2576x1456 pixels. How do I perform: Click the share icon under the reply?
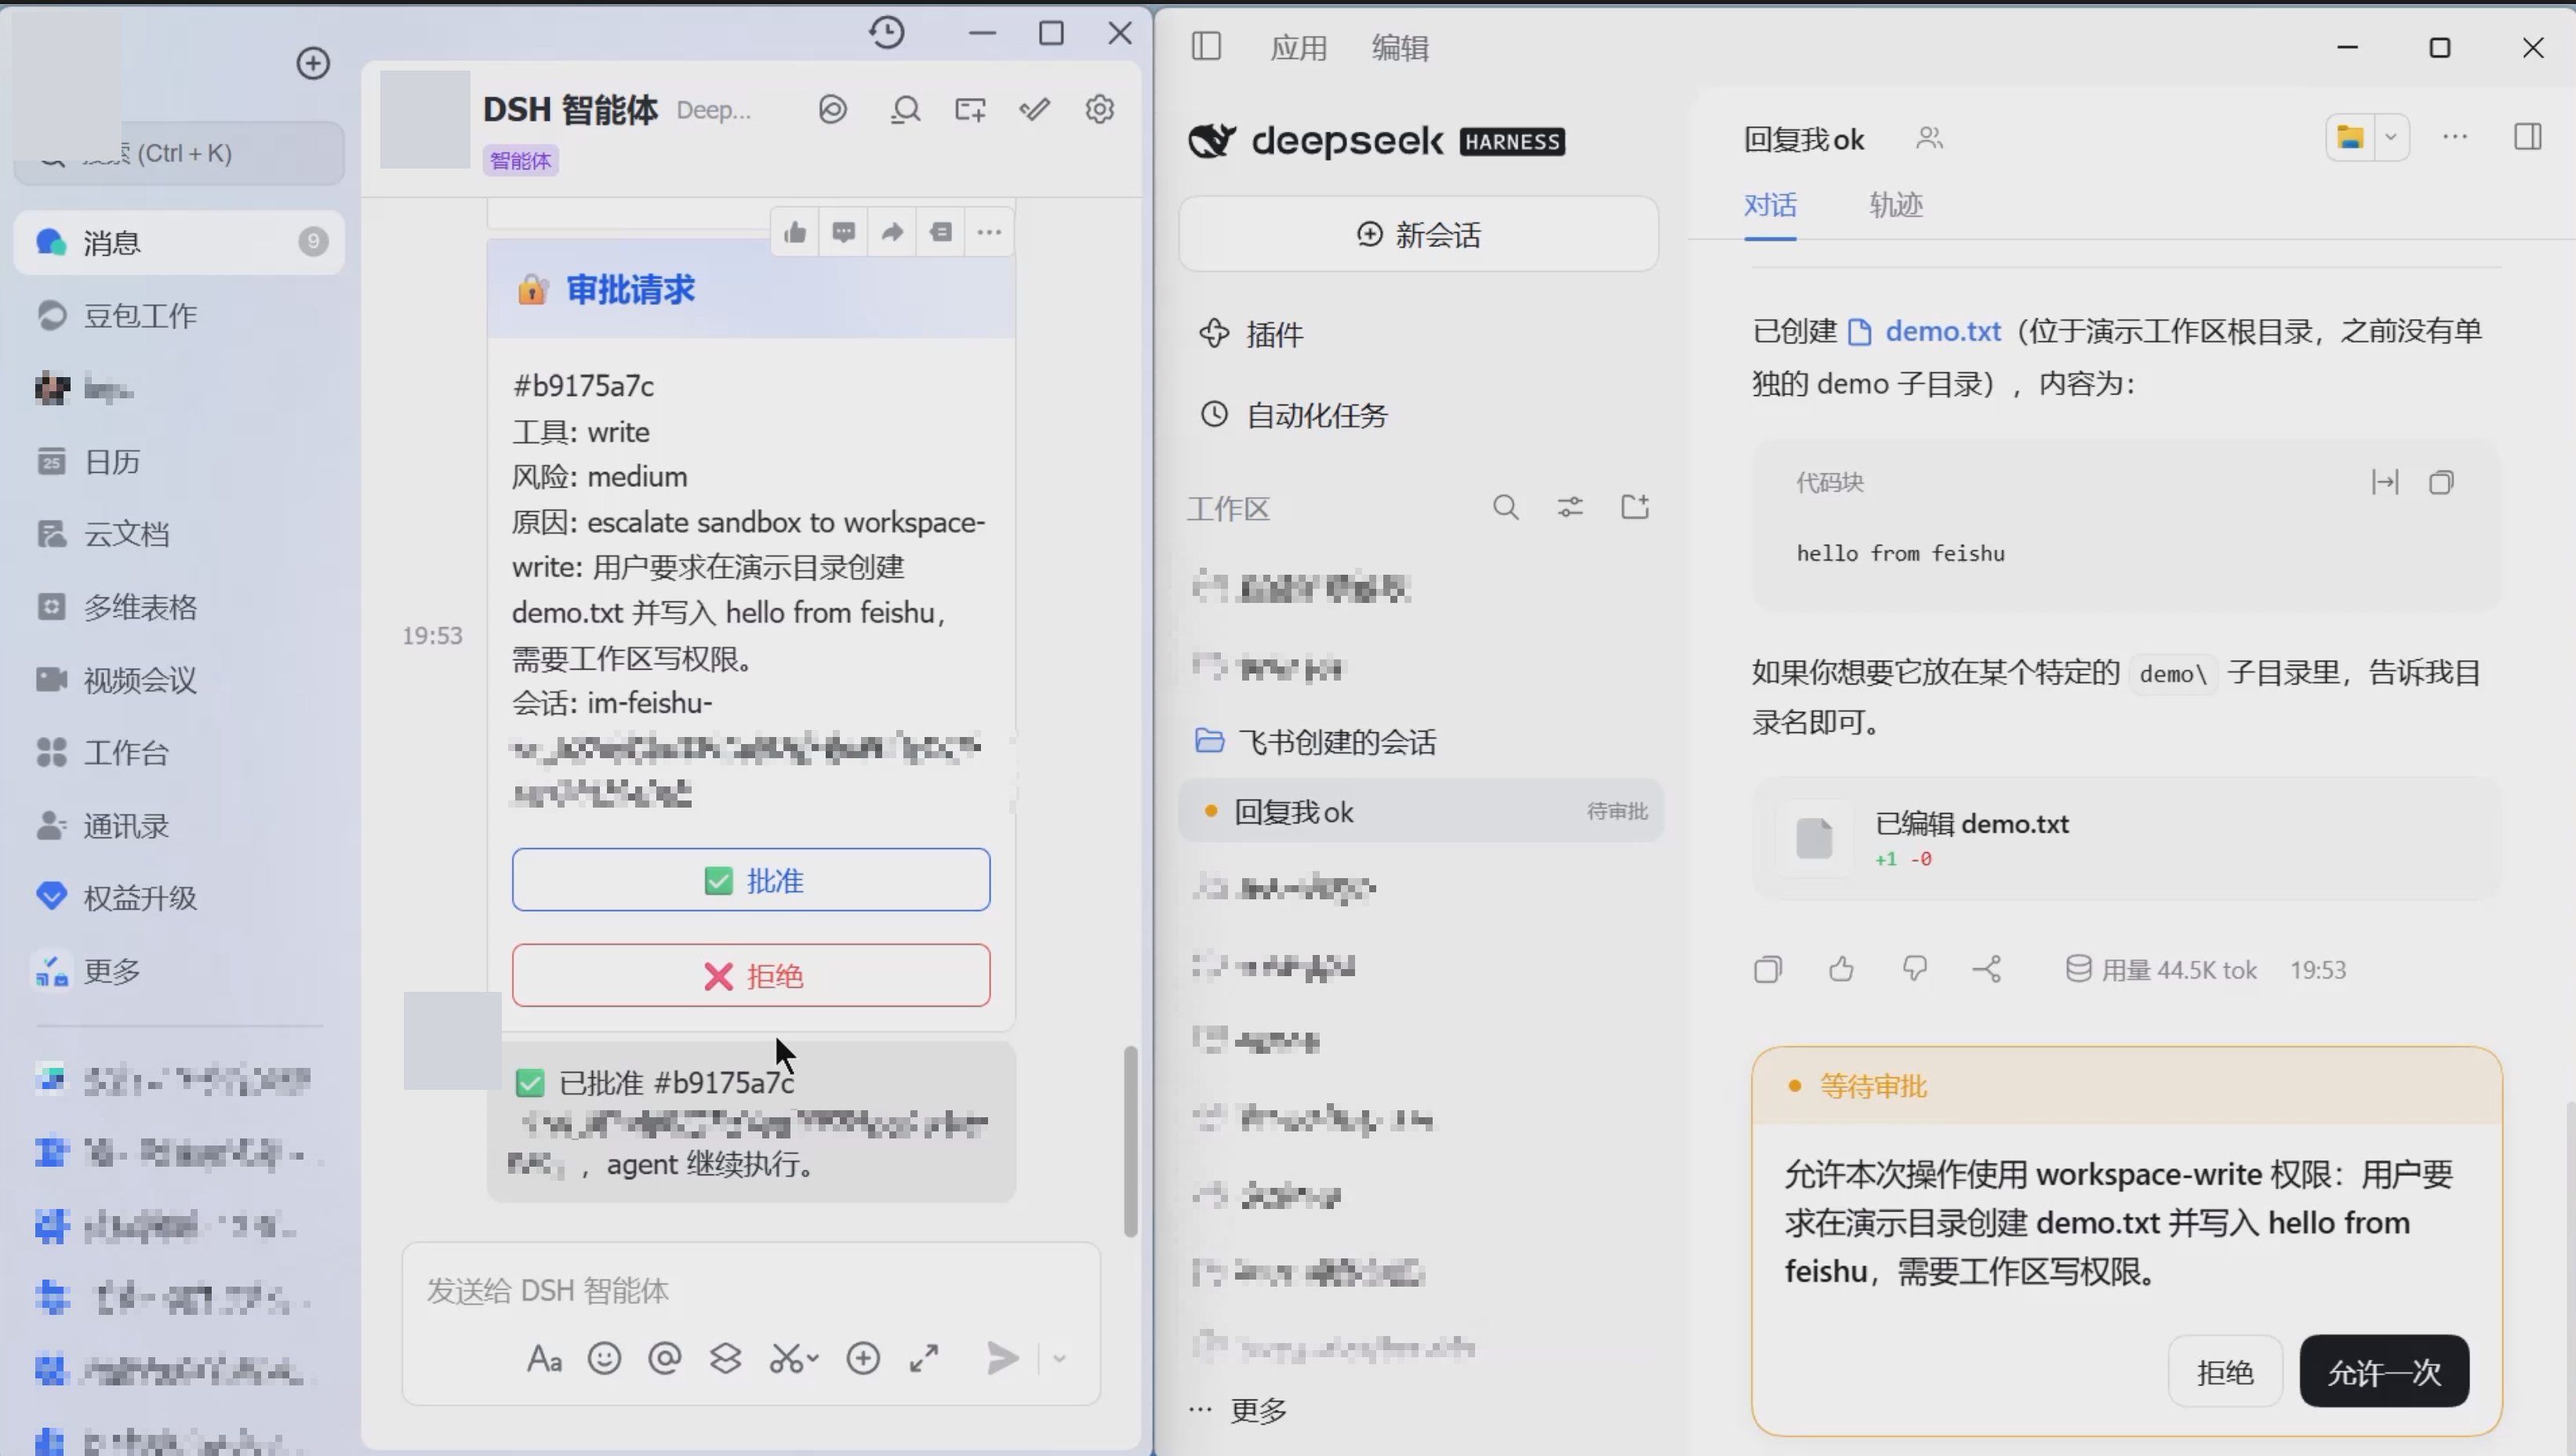pyautogui.click(x=1987, y=969)
